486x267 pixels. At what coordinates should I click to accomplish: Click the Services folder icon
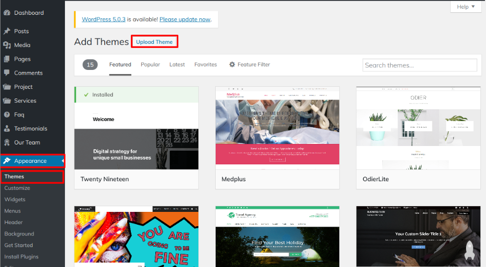click(7, 101)
